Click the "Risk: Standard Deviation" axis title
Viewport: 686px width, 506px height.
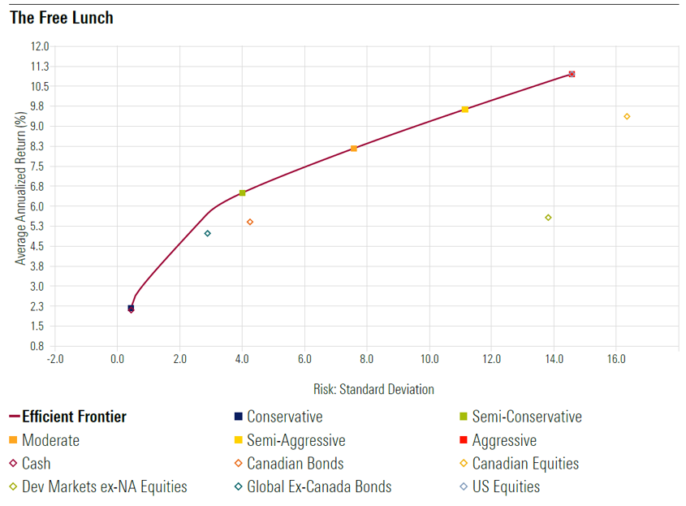[x=373, y=390]
